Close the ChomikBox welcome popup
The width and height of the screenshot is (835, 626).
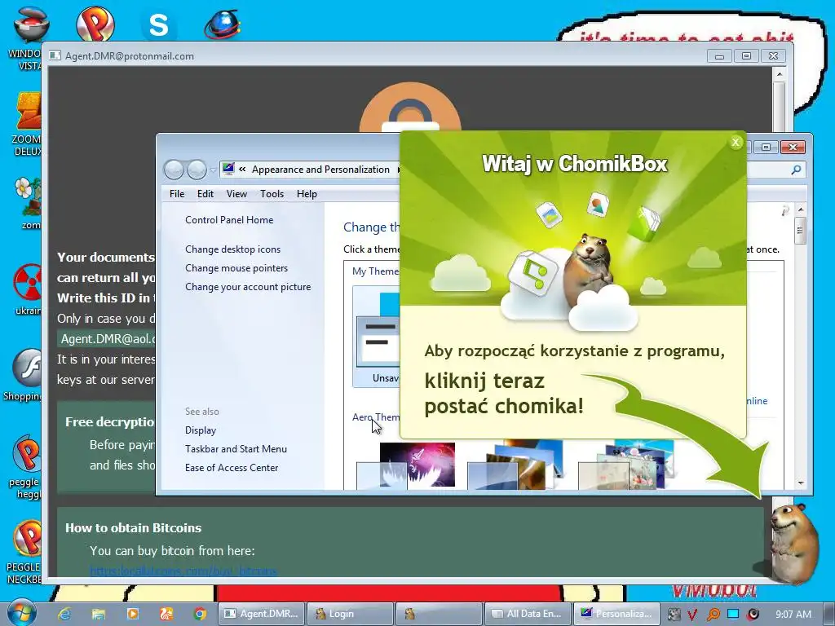[x=736, y=142]
